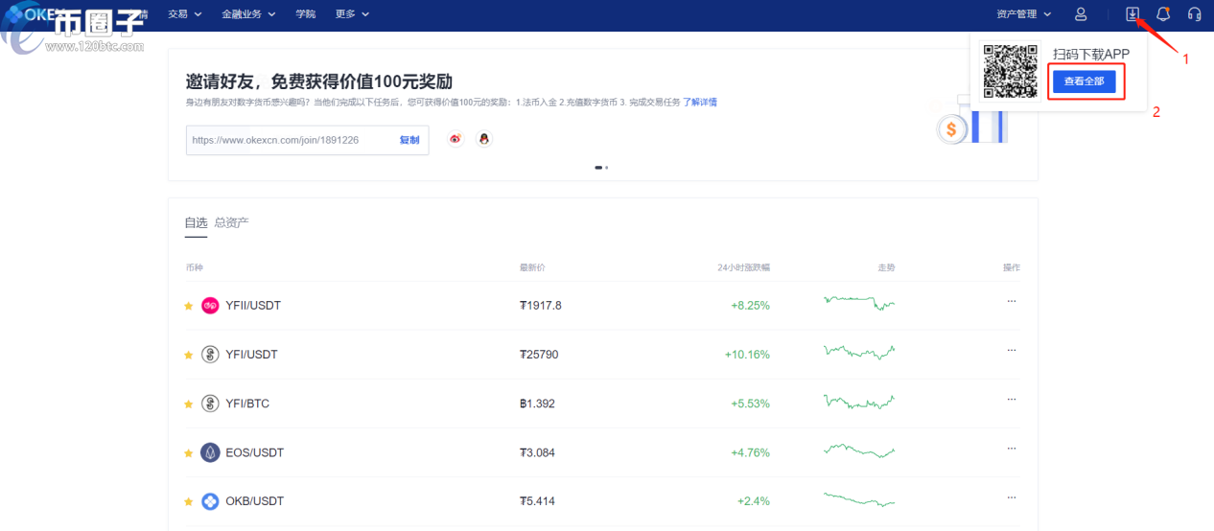Click the download app icon in header
1214x531 pixels.
point(1132,14)
